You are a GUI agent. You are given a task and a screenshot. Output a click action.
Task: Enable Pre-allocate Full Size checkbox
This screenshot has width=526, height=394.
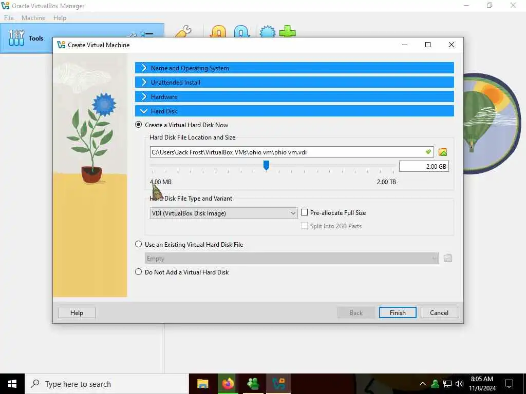[304, 212]
